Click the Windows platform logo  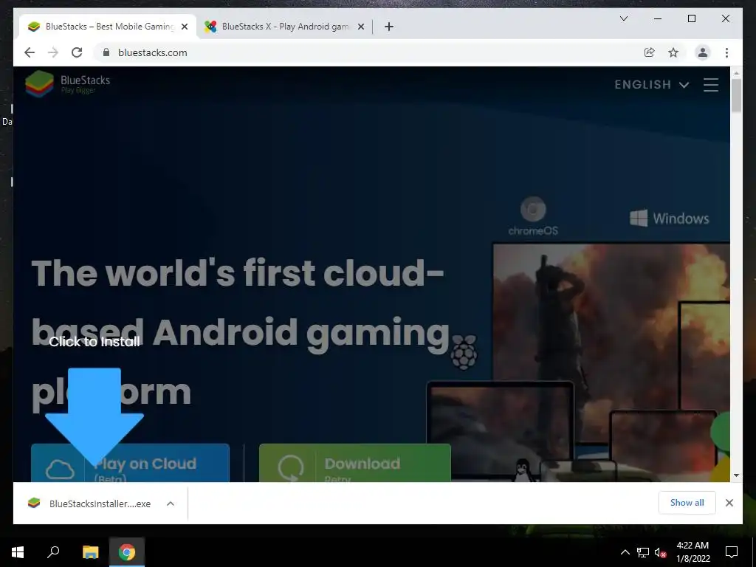(669, 219)
